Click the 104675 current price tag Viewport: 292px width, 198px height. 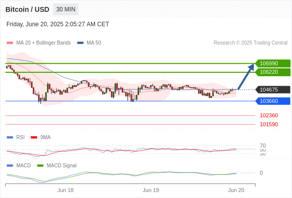pyautogui.click(x=273, y=90)
